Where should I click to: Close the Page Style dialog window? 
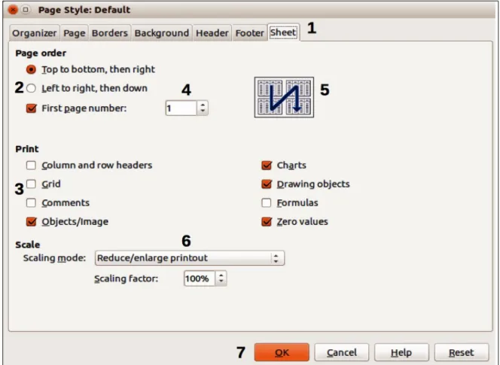pos(13,10)
